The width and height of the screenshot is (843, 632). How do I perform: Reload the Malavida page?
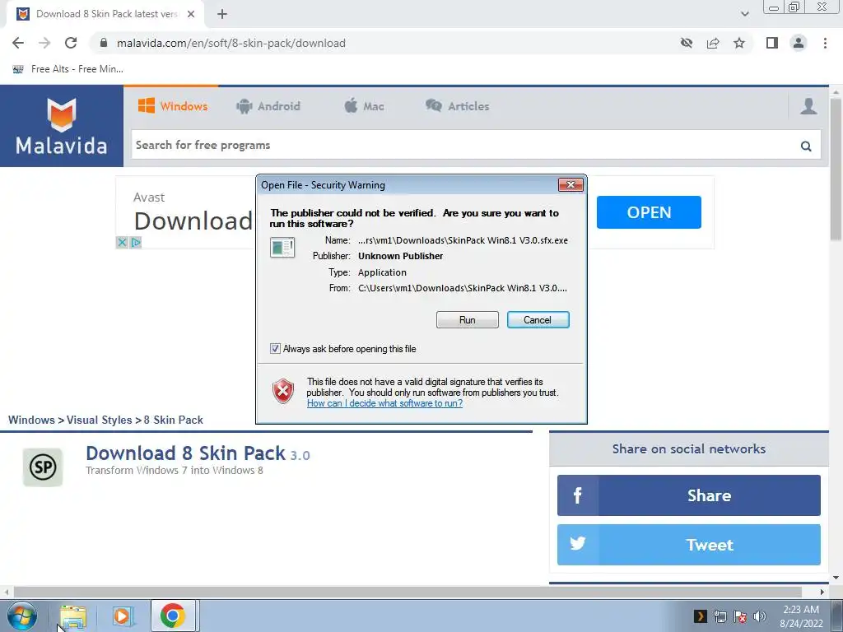pyautogui.click(x=71, y=43)
